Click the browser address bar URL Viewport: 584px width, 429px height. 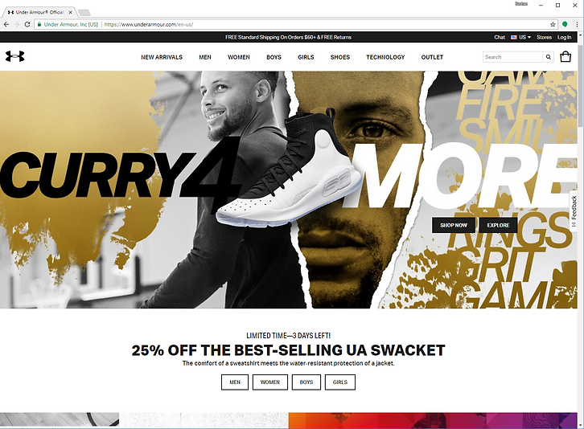[148, 24]
